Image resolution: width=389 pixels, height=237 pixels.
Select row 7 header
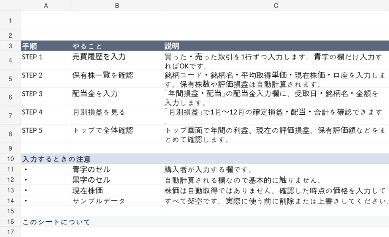pos(10,115)
